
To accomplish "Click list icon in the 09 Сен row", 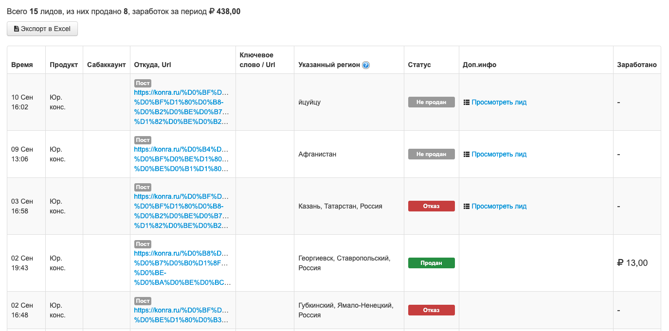I will pos(467,154).
